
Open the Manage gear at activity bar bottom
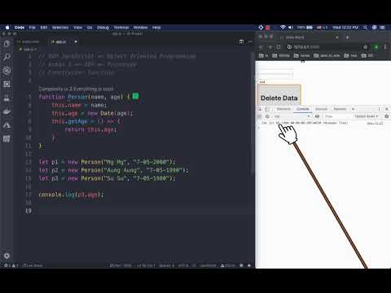coord(7,256)
